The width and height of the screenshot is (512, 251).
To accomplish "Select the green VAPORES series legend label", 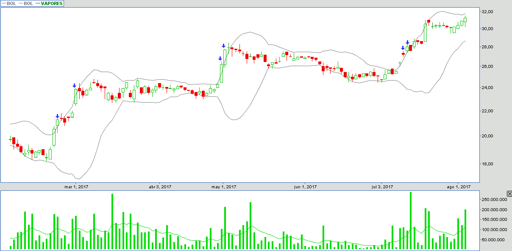I will 52,3.
